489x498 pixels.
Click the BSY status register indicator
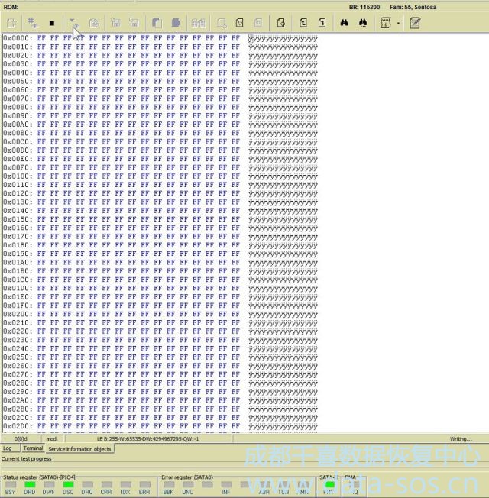11,485
